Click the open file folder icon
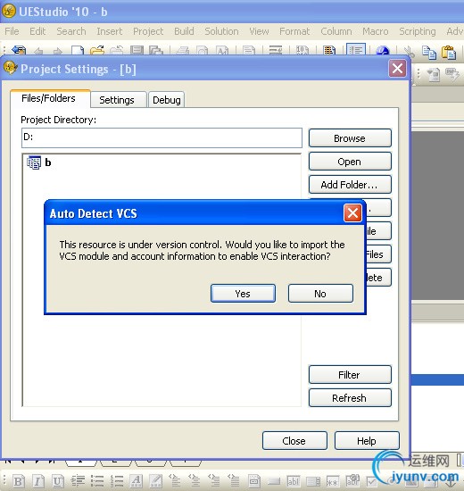 pyautogui.click(x=97, y=50)
